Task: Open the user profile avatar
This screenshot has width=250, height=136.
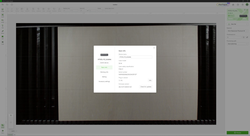Action: click(247, 5)
